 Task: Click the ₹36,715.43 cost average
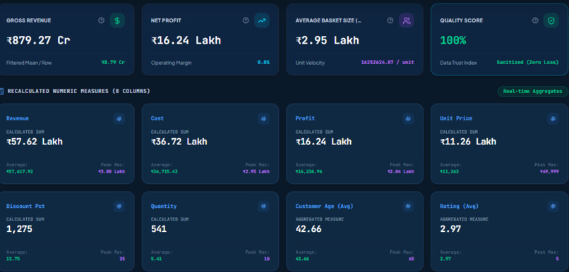[164, 171]
